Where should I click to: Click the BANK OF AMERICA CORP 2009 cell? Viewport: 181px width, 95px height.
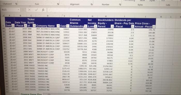coord(48,40)
